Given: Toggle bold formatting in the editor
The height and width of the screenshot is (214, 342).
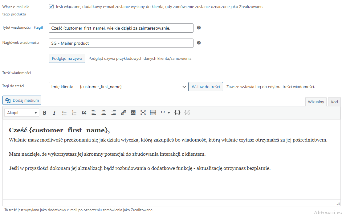Looking at the screenshot, I should pos(45,113).
